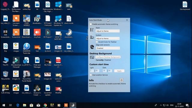
Task: Close the Auto Dark Mode window
Action: click(127, 20)
